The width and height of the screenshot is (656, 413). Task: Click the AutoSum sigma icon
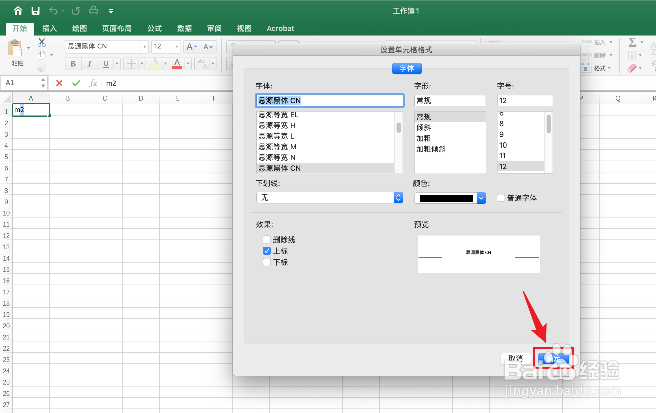tap(632, 43)
